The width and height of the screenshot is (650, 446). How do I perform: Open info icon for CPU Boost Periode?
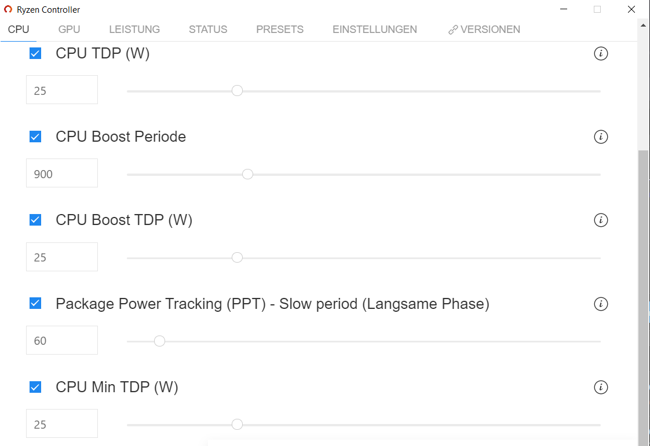pos(601,137)
